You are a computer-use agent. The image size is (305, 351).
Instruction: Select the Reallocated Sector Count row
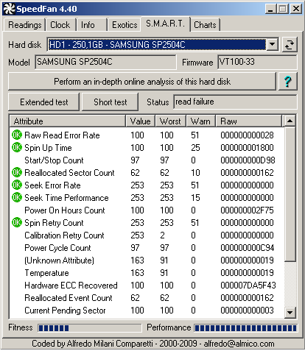click(147, 173)
